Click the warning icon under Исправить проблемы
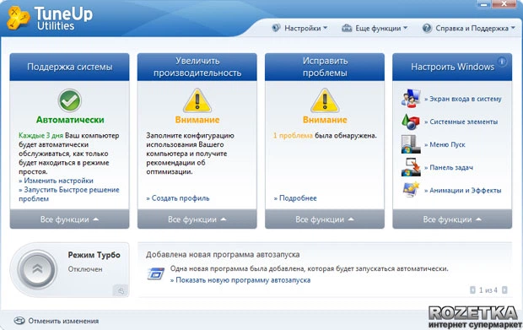523x330 pixels. point(325,100)
